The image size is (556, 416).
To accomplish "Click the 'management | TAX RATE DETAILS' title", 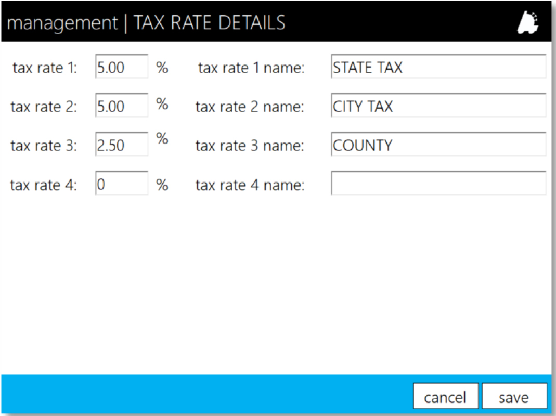I will click(x=146, y=23).
